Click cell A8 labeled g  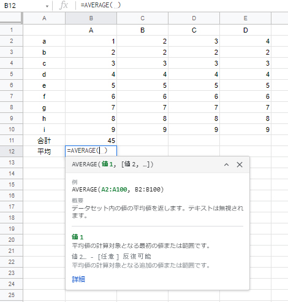(x=44, y=107)
